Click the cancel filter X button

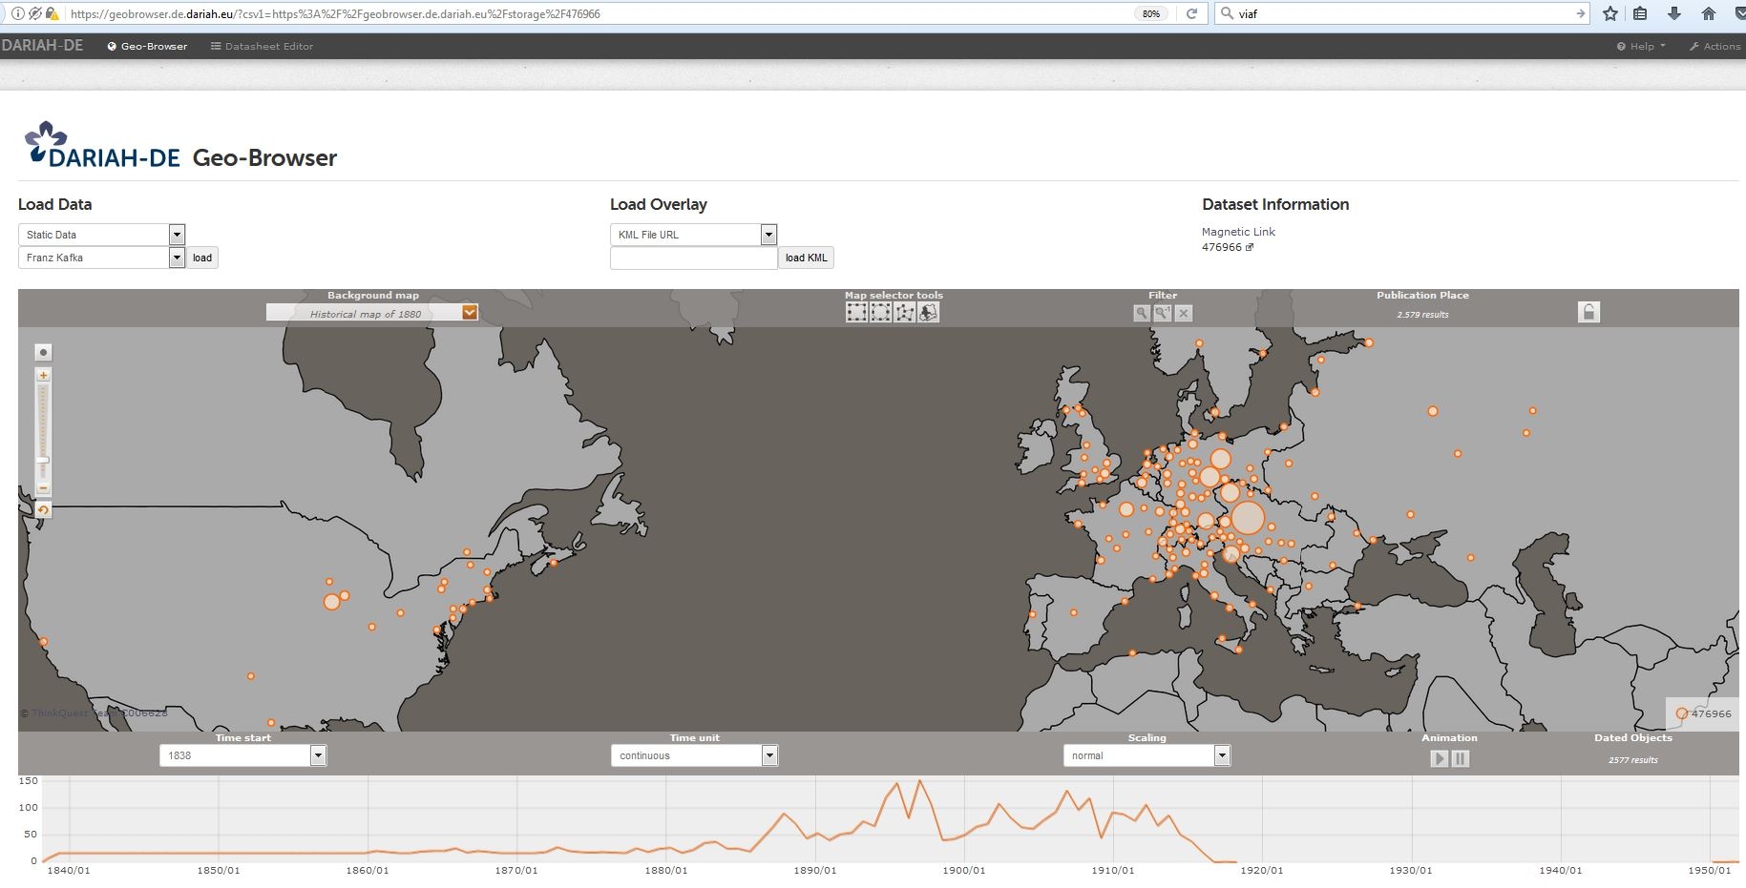coord(1184,313)
